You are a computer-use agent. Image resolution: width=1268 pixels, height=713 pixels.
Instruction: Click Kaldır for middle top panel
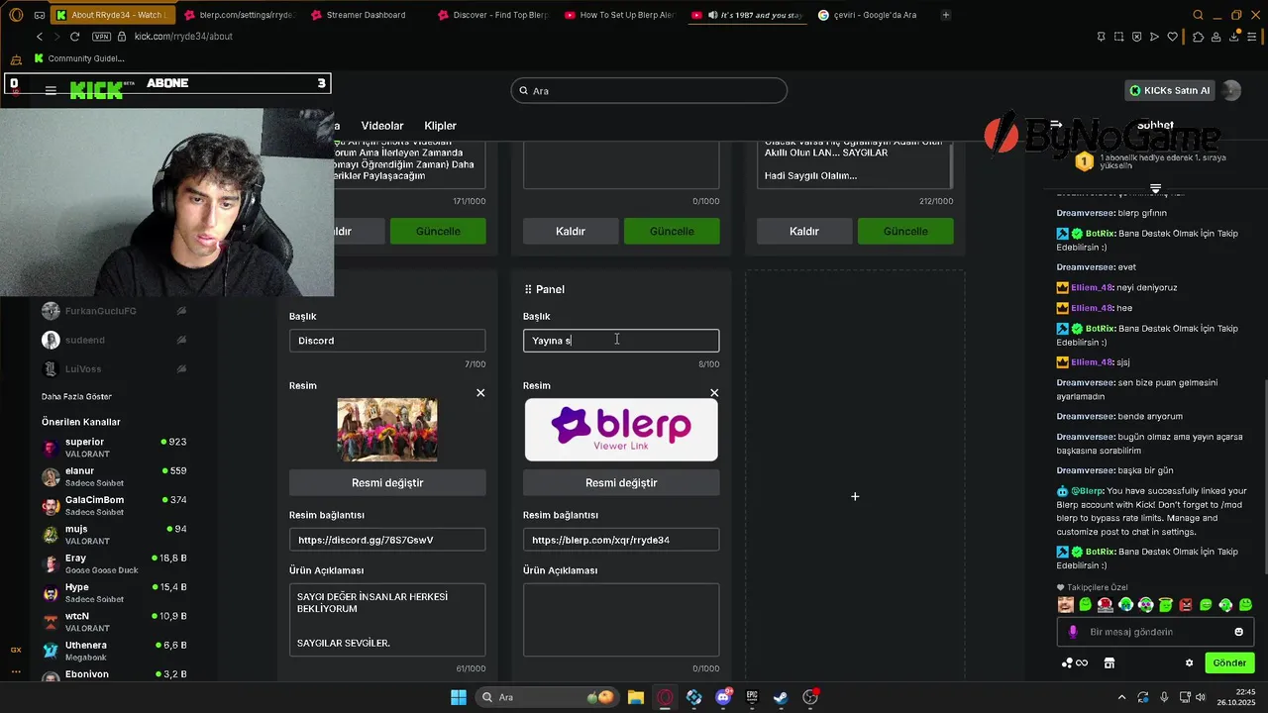click(x=571, y=231)
